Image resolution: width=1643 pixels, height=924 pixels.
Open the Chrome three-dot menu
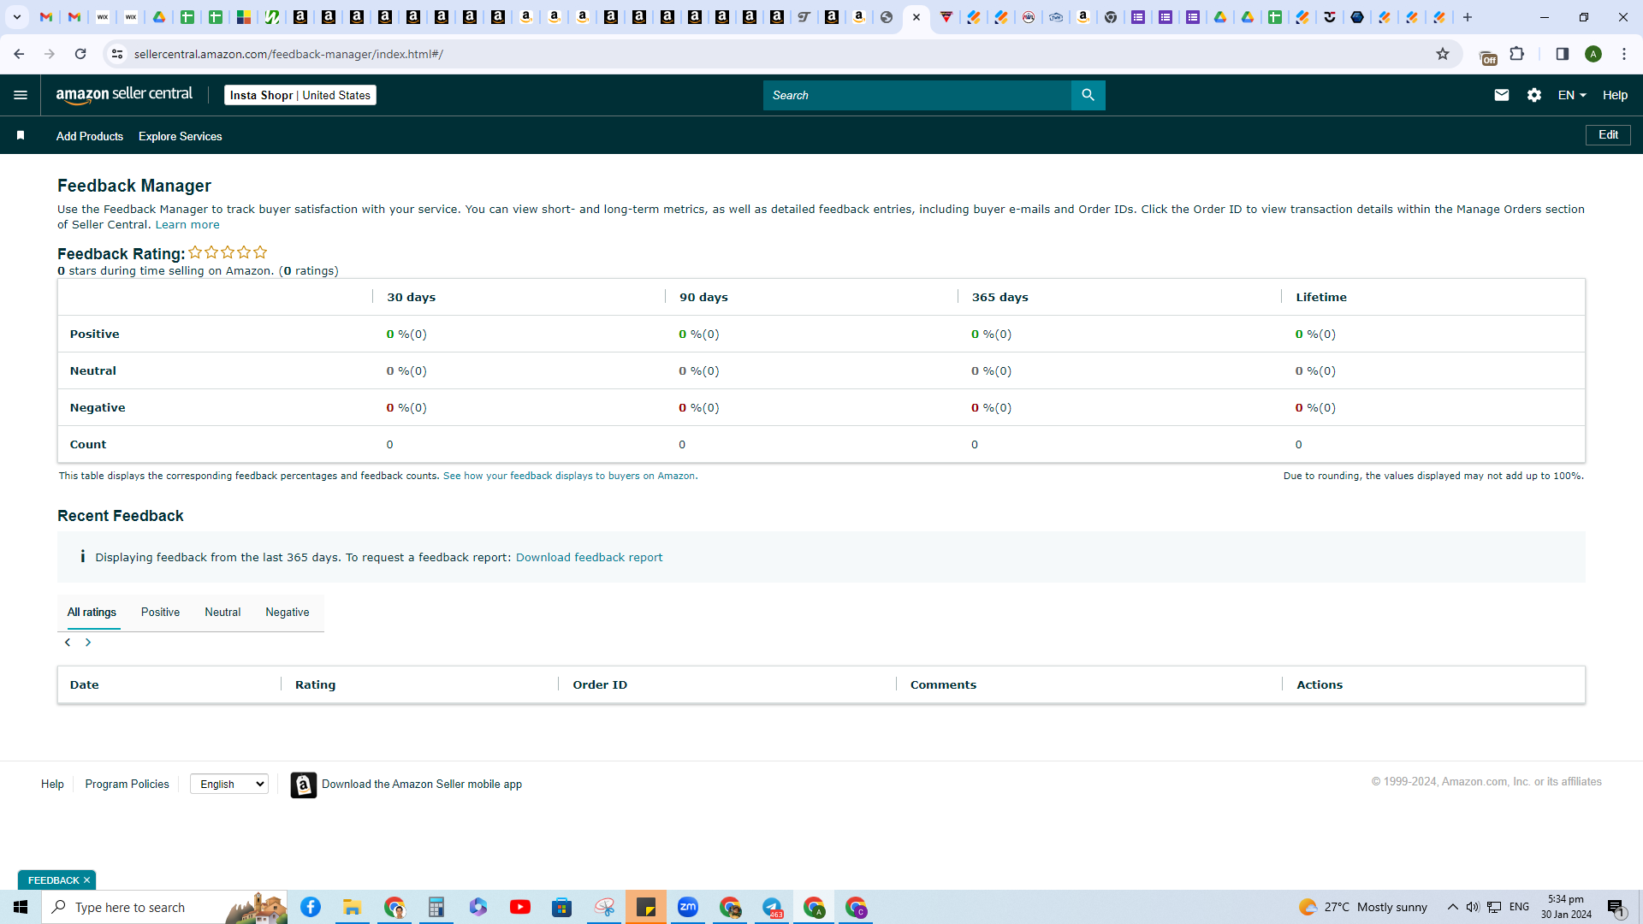1624,54
